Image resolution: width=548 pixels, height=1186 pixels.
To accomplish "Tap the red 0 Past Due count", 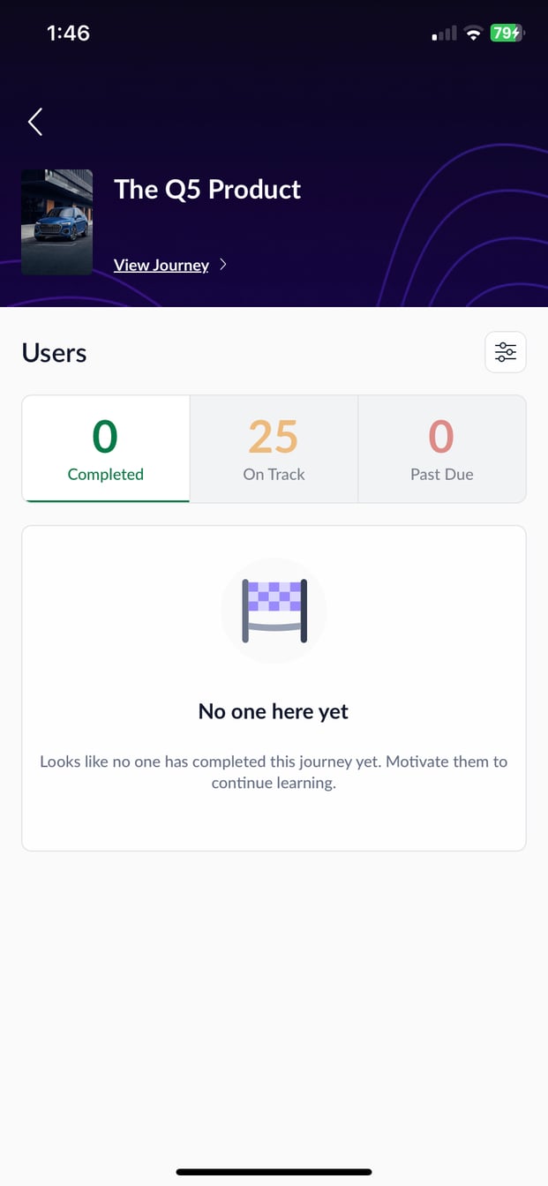I will tap(441, 435).
